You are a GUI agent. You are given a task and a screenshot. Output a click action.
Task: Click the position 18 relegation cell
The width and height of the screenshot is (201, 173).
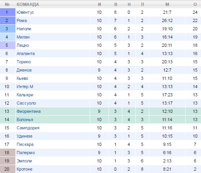8,153
